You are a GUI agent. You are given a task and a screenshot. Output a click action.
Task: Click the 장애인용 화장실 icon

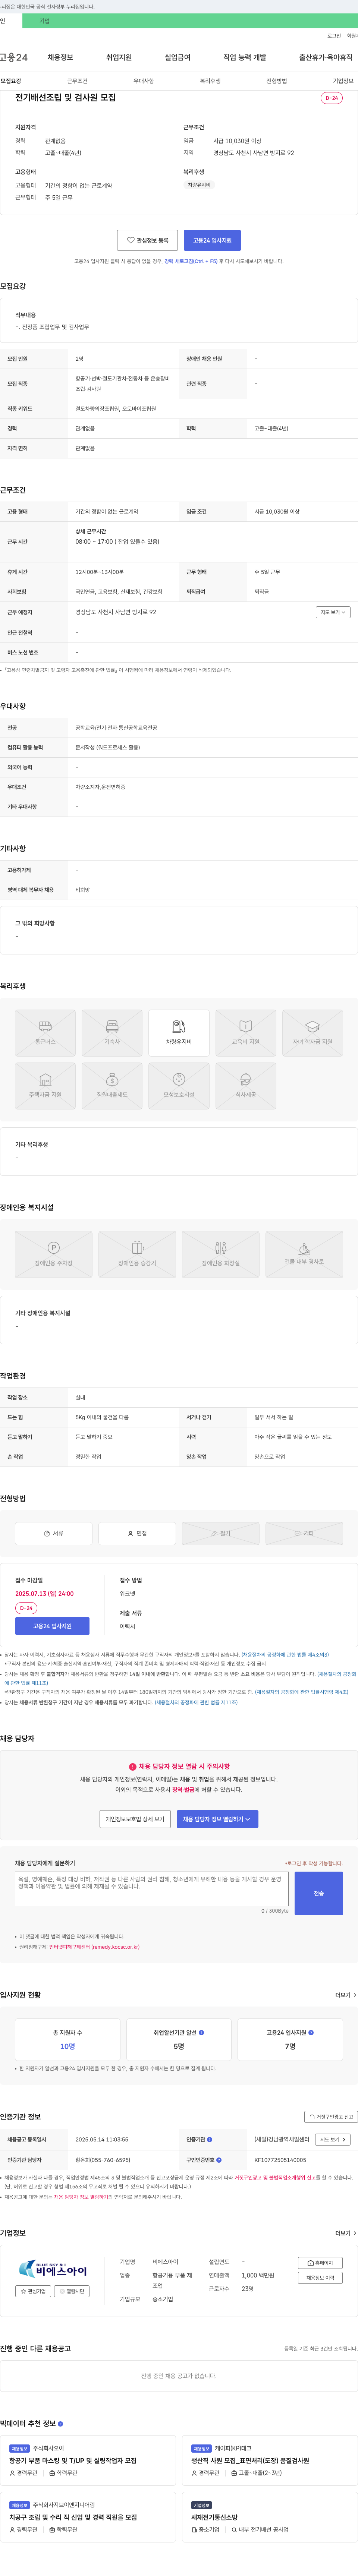[x=221, y=1254]
